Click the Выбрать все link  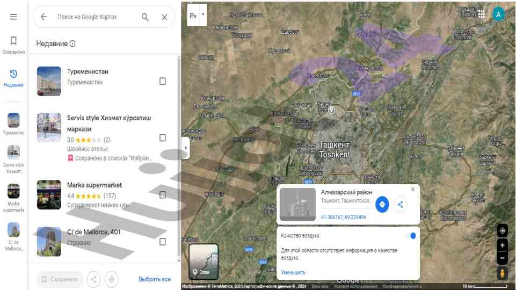[x=155, y=279]
